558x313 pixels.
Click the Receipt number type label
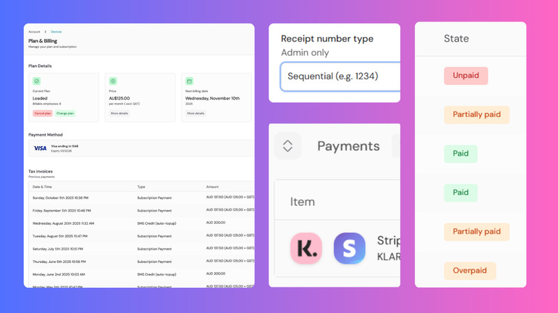point(327,39)
